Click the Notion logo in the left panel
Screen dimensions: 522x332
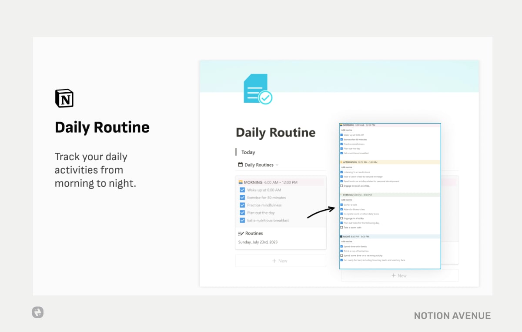64,98
